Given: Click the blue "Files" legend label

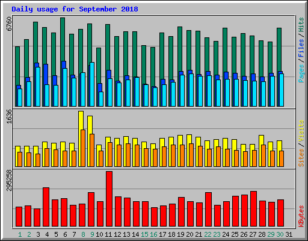Looking at the screenshot, I should (x=301, y=48).
